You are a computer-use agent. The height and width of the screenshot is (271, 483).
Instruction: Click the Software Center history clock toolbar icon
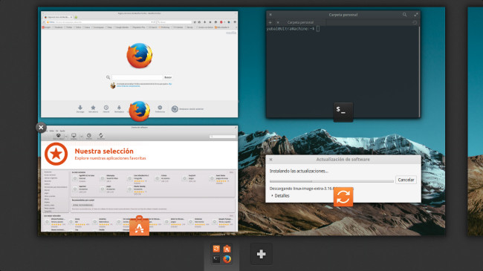[89, 136]
